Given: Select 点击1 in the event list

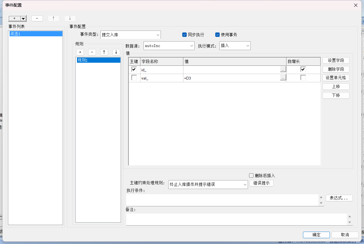Looking at the screenshot, I should (36, 34).
